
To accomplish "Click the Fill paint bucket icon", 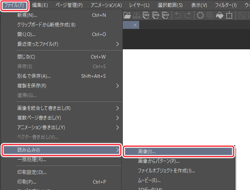I will click(x=220, y=15).
